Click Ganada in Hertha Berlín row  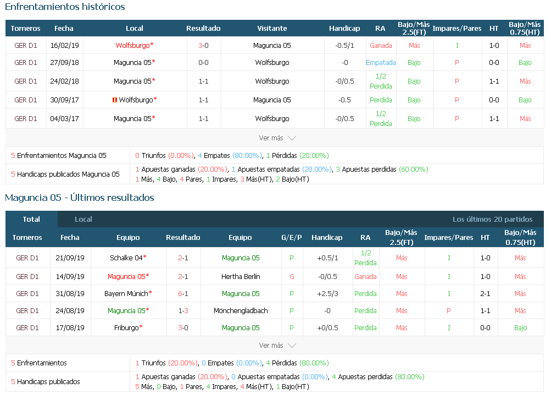(365, 277)
